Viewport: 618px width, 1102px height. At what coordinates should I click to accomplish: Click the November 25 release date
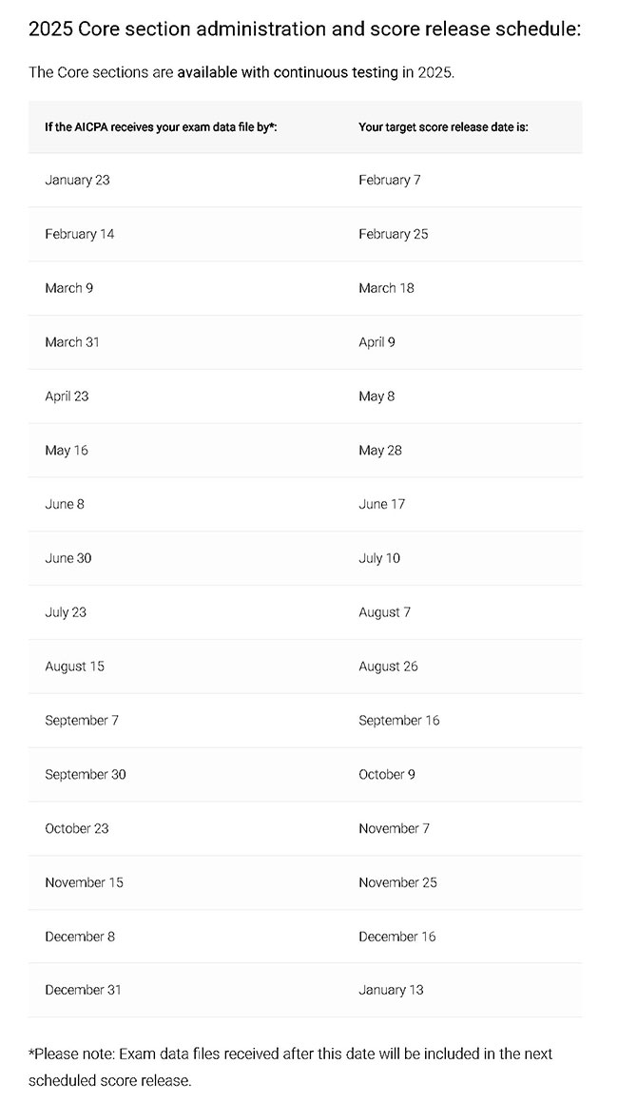click(x=397, y=882)
